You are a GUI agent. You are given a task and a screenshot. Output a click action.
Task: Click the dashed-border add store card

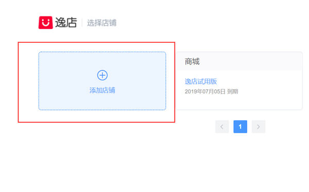click(102, 81)
